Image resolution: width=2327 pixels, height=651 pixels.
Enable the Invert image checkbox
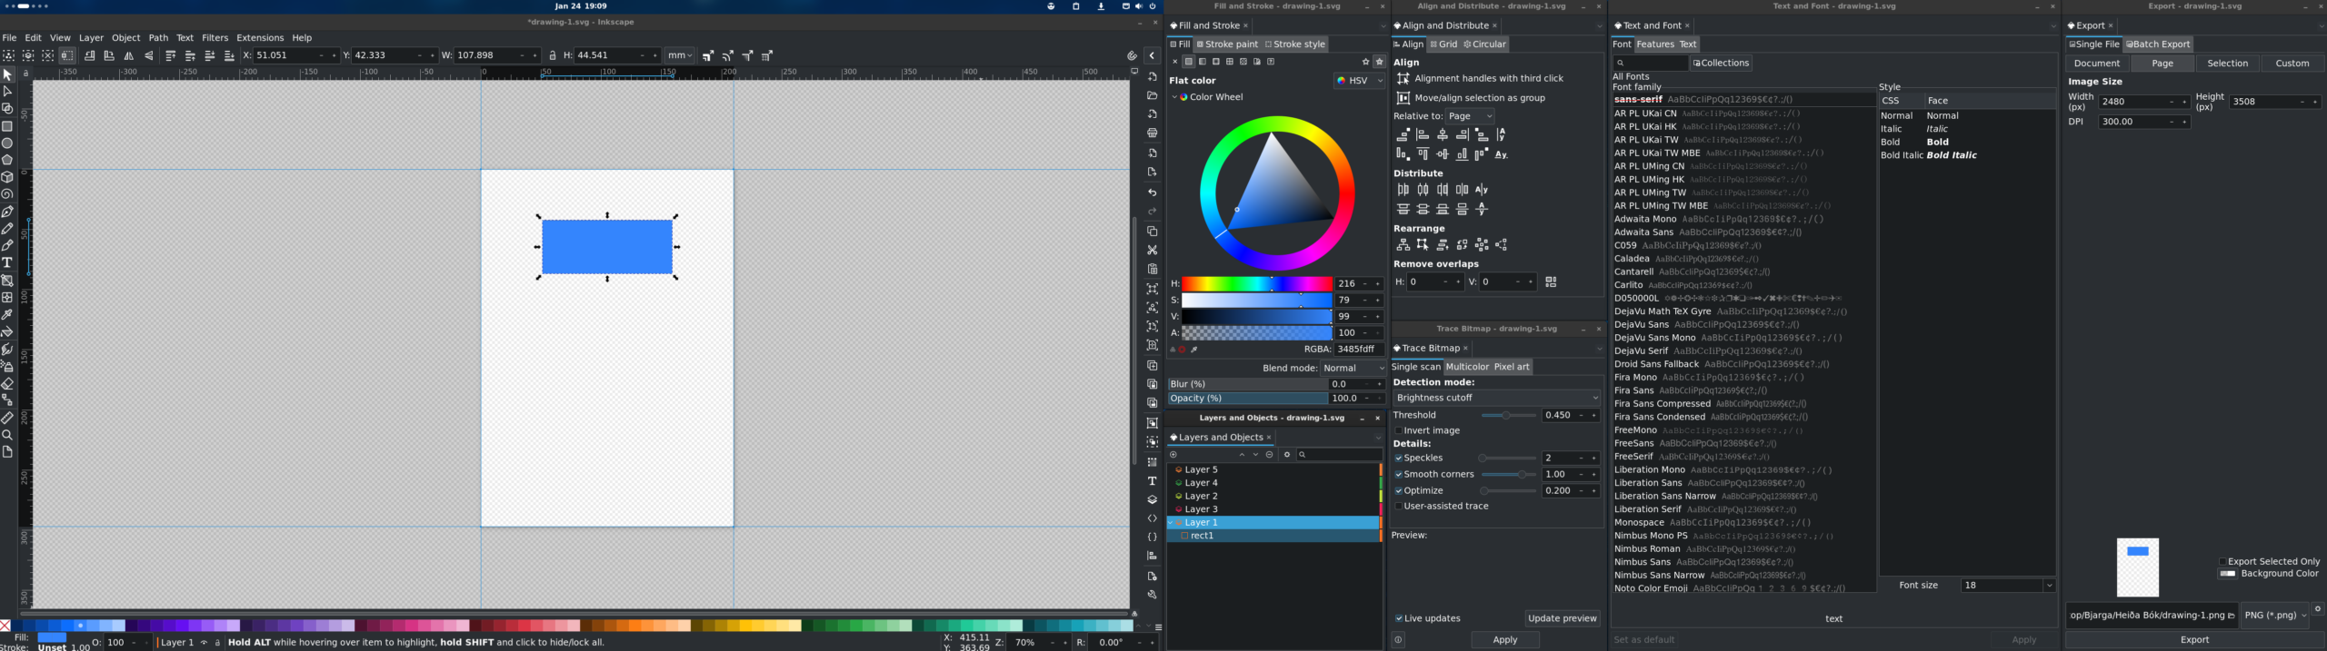pos(1399,430)
